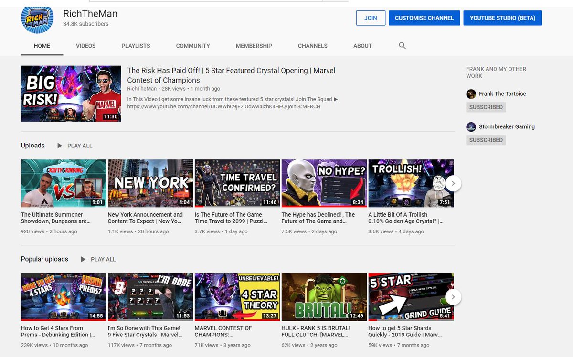Switch to the HOME tab
The image size is (573, 357).
tap(42, 46)
